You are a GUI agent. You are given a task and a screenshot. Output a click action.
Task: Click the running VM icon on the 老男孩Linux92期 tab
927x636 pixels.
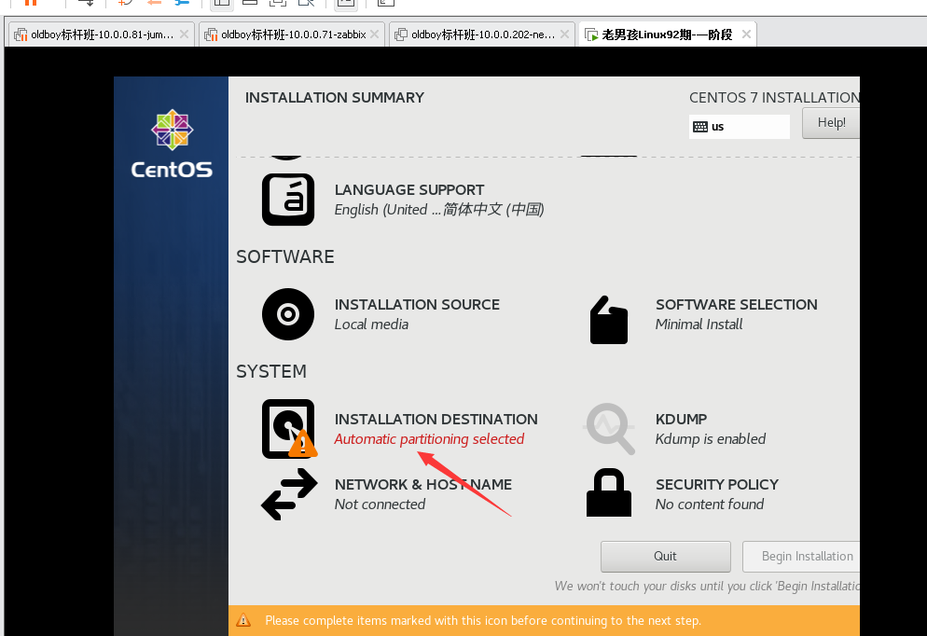coord(591,35)
